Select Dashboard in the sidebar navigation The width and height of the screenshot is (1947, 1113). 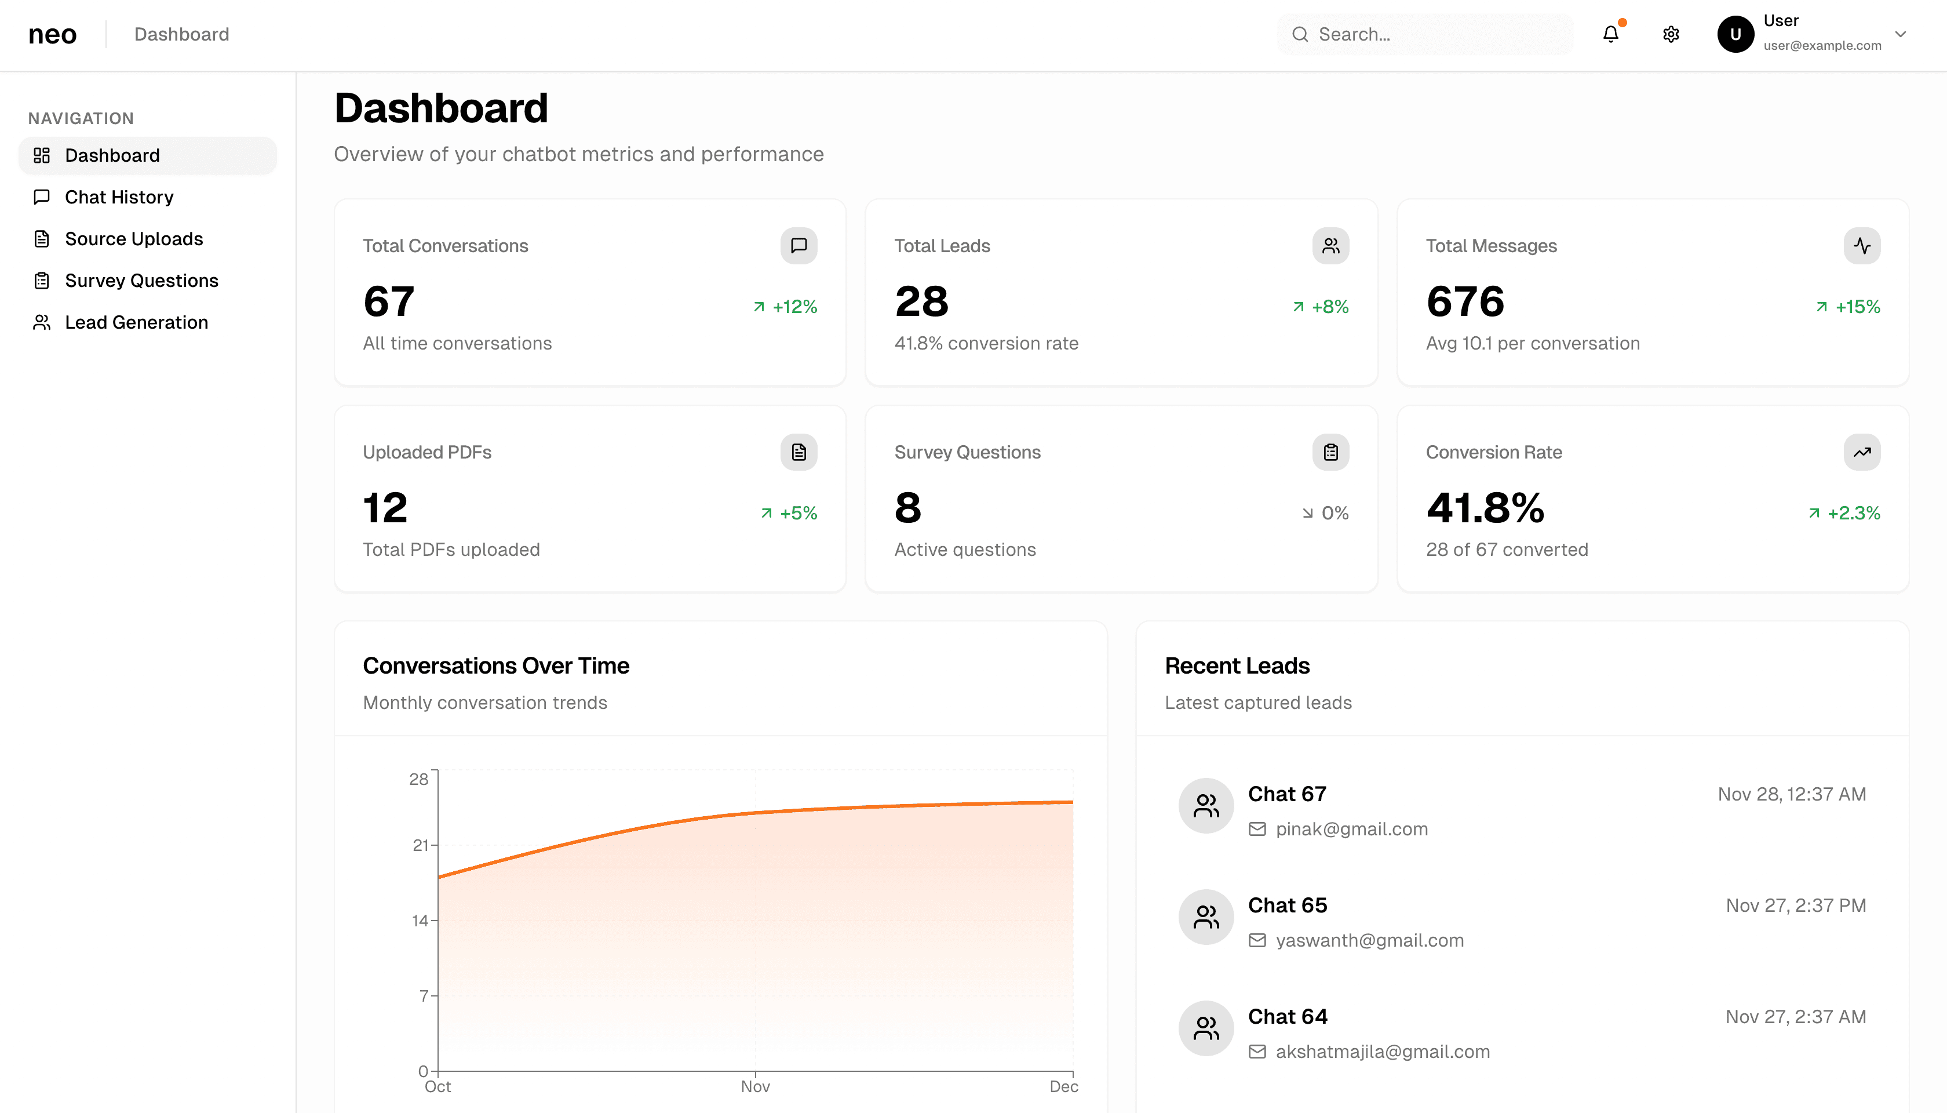click(112, 155)
